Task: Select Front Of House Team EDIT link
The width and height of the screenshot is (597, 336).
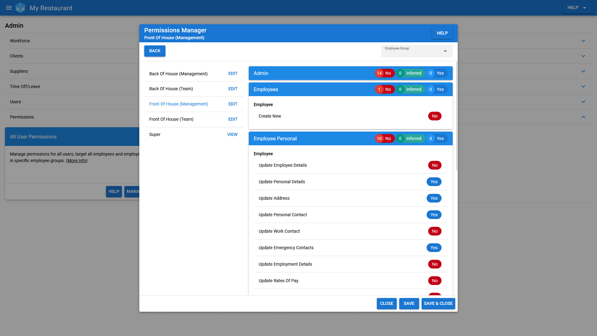Action: 233,119
